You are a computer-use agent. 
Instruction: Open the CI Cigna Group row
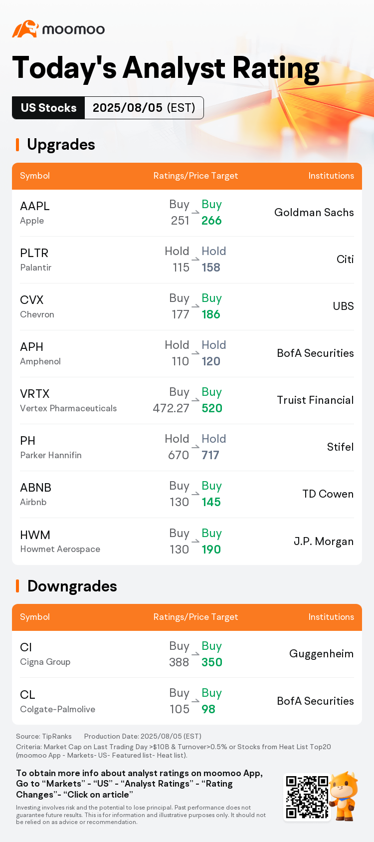(187, 654)
